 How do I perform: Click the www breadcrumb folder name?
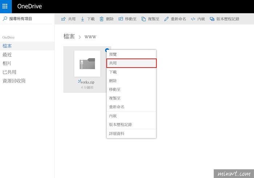pos(90,37)
